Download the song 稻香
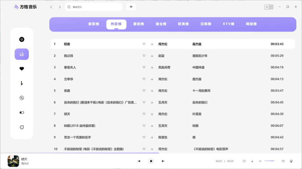302x169 pixels. (x=152, y=44)
